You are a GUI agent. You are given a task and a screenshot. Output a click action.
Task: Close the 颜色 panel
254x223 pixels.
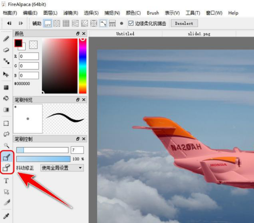[84, 34]
